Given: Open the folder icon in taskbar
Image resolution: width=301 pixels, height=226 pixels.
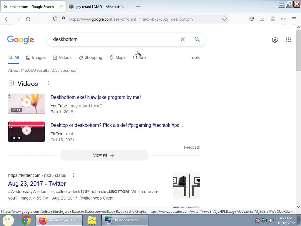Looking at the screenshot, I should pyautogui.click(x=92, y=220).
